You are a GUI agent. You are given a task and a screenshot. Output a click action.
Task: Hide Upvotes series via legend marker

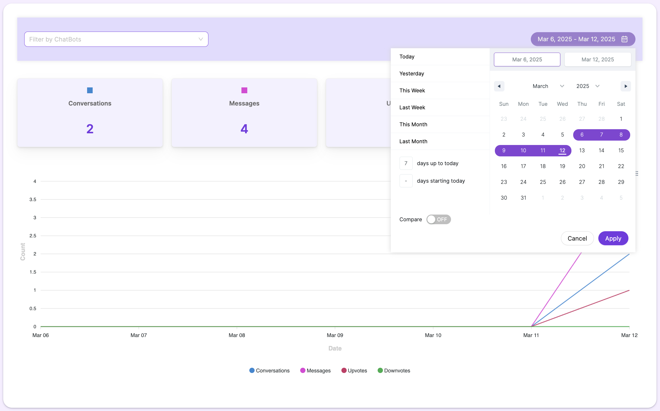(x=344, y=370)
